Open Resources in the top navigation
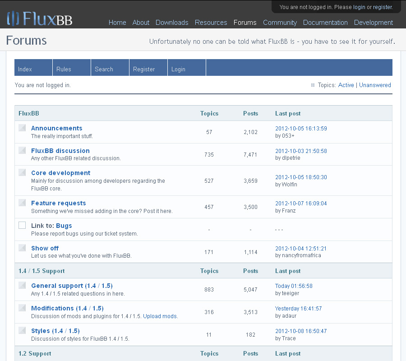 (x=211, y=23)
